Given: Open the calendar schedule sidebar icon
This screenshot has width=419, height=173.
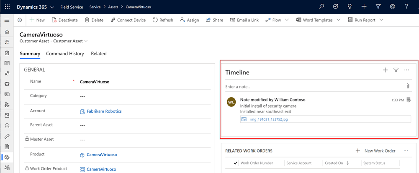Looking at the screenshot, I should point(7,63).
